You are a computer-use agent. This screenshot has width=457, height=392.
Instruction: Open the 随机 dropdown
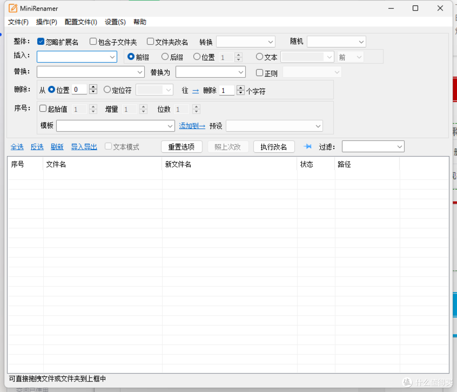coord(336,41)
